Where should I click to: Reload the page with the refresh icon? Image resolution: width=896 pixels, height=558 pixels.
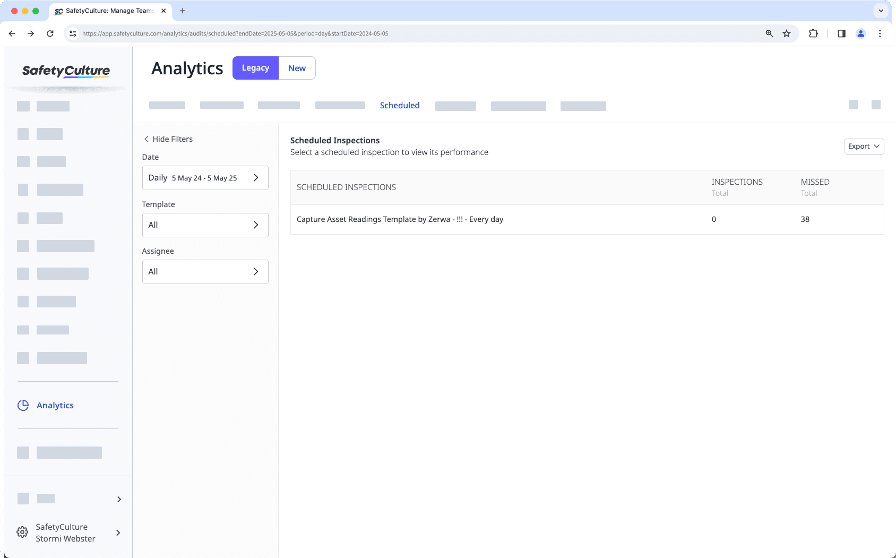point(50,33)
